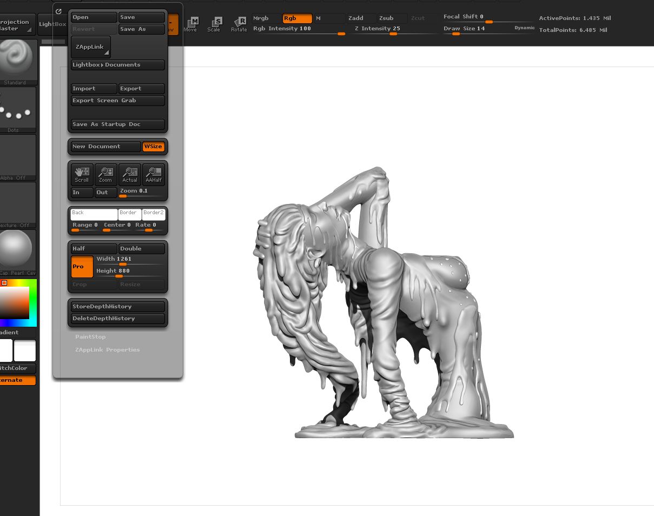Adjust the Range slider
654x516 pixels.
pos(85,227)
